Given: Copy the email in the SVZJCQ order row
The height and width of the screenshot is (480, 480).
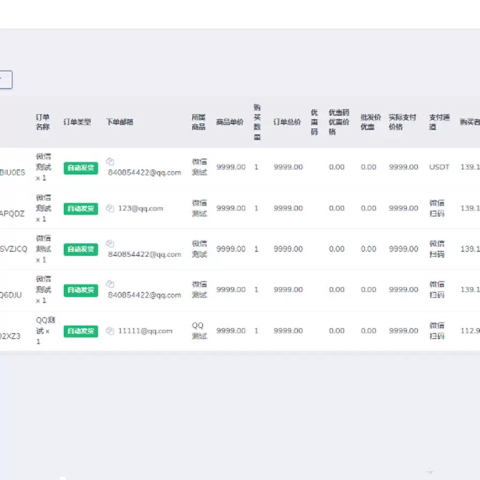Looking at the screenshot, I should [x=110, y=243].
